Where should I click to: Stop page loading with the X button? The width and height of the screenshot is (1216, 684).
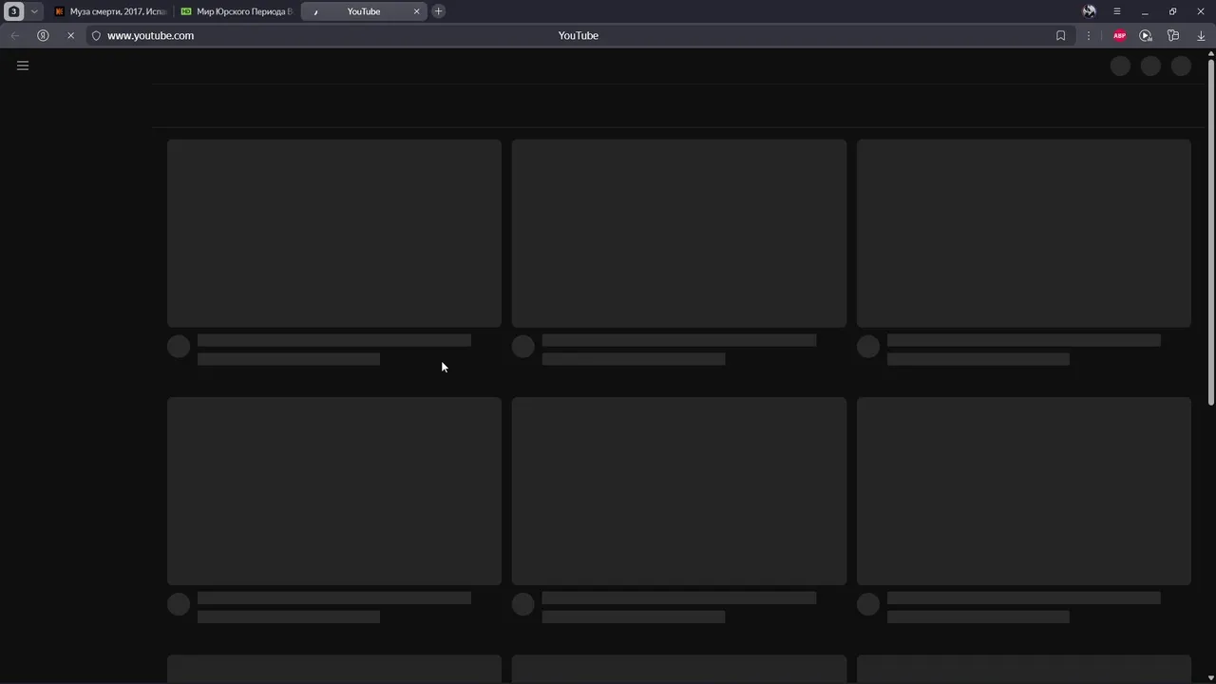pos(70,35)
